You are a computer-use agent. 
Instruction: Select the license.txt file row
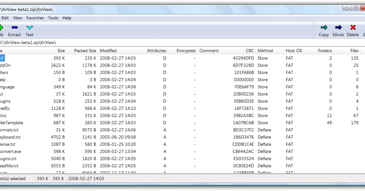[182, 144]
